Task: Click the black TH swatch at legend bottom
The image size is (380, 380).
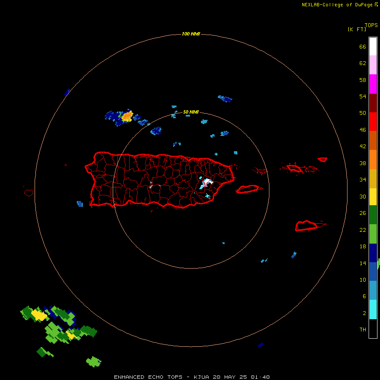Action: click(x=373, y=328)
